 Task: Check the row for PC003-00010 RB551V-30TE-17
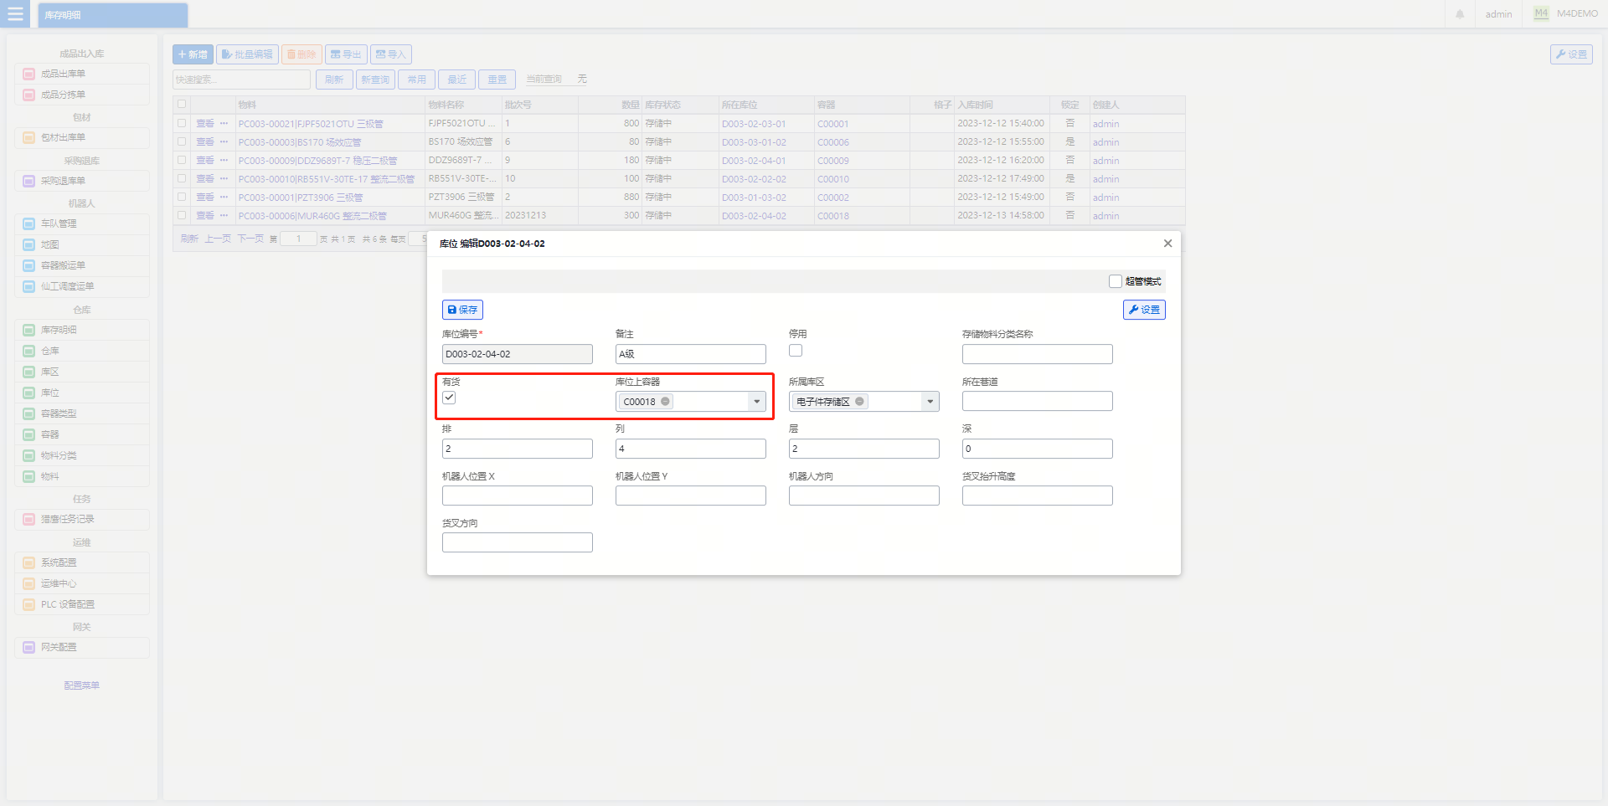[182, 178]
